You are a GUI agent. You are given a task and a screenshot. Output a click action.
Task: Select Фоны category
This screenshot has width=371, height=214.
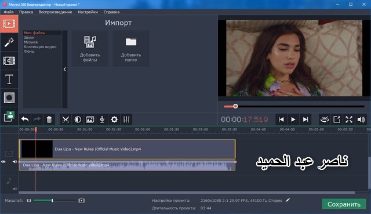click(x=29, y=51)
